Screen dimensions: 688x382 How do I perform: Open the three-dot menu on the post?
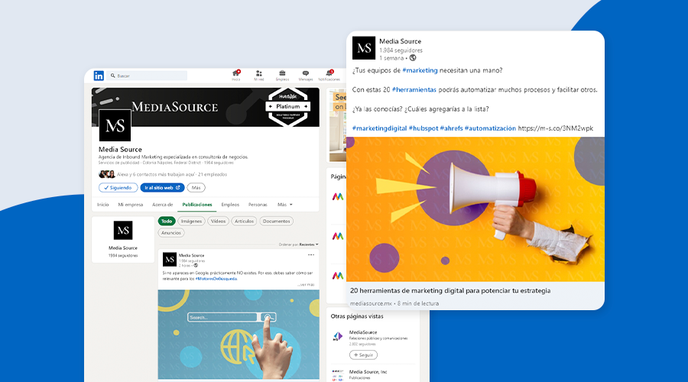point(311,255)
